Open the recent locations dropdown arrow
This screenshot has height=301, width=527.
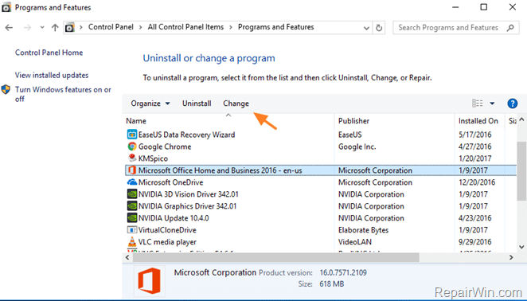pos(42,28)
